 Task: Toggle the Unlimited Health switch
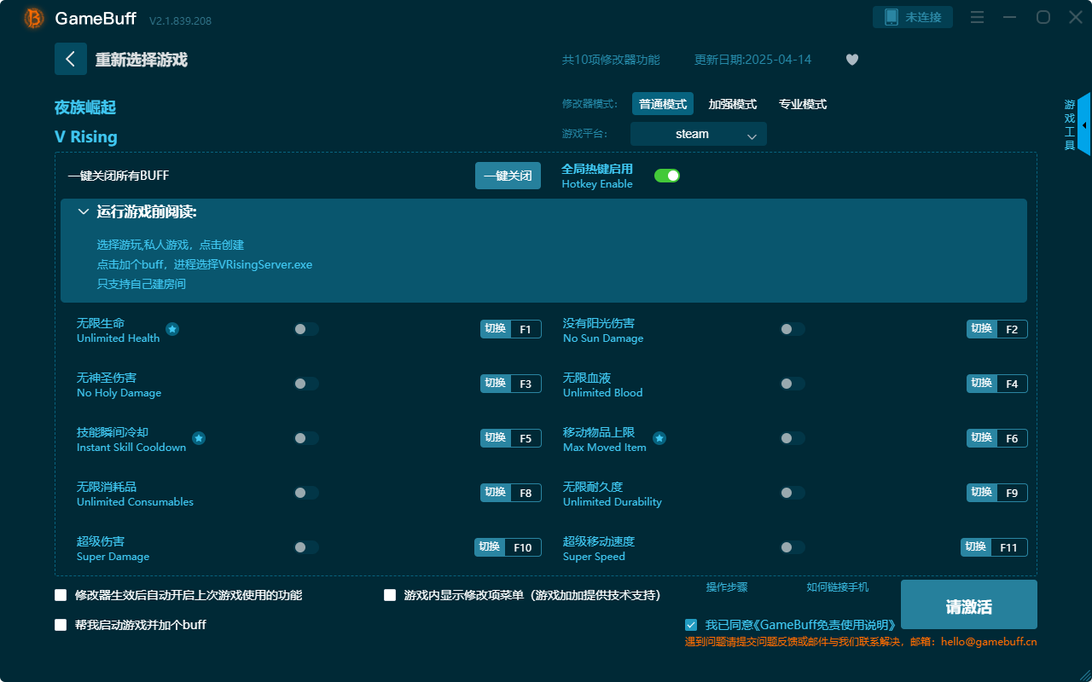click(306, 328)
